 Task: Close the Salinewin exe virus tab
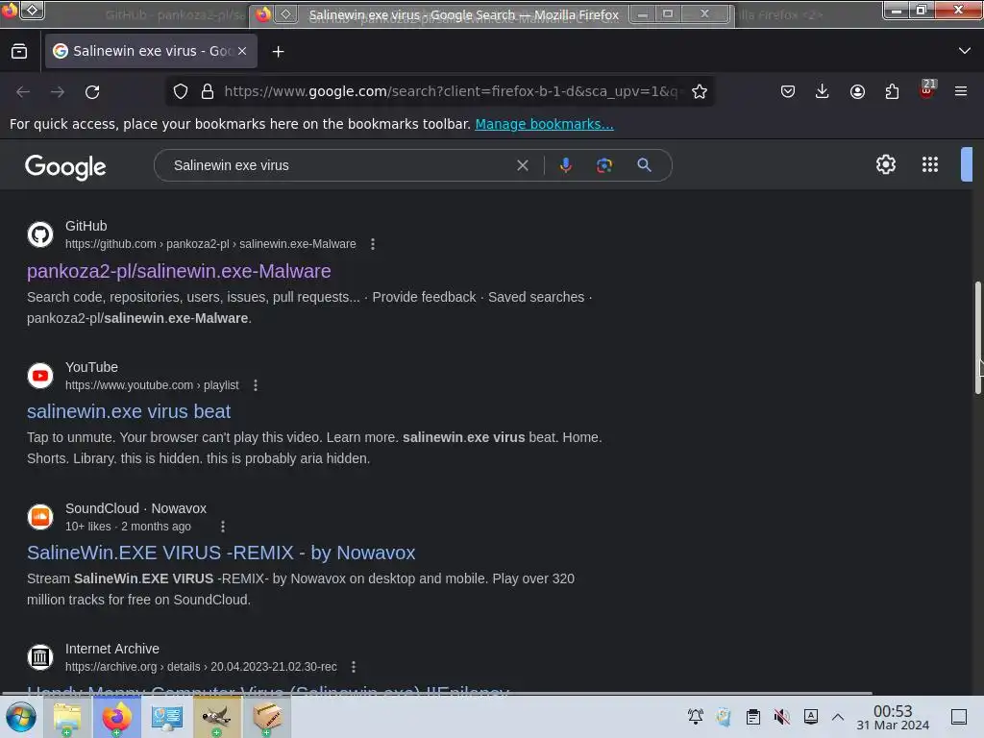coord(242,51)
